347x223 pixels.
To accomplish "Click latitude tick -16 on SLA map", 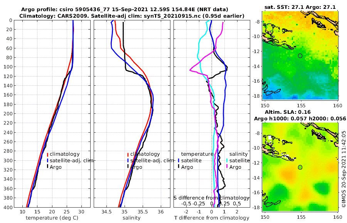I will 256,192.
